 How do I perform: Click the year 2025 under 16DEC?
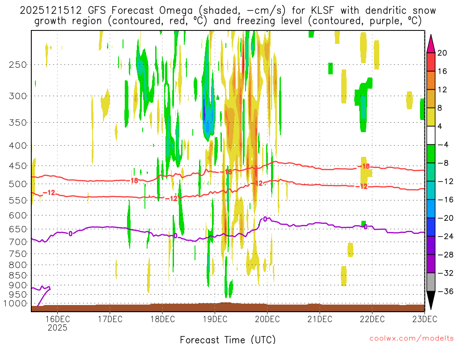(x=58, y=327)
